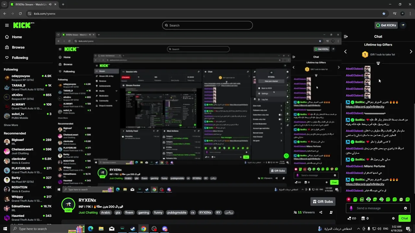This screenshot has width=415, height=233.
Task: Open the Arabic tag
Action: click(x=106, y=213)
